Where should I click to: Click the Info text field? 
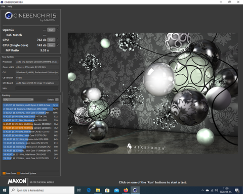click(37, 88)
